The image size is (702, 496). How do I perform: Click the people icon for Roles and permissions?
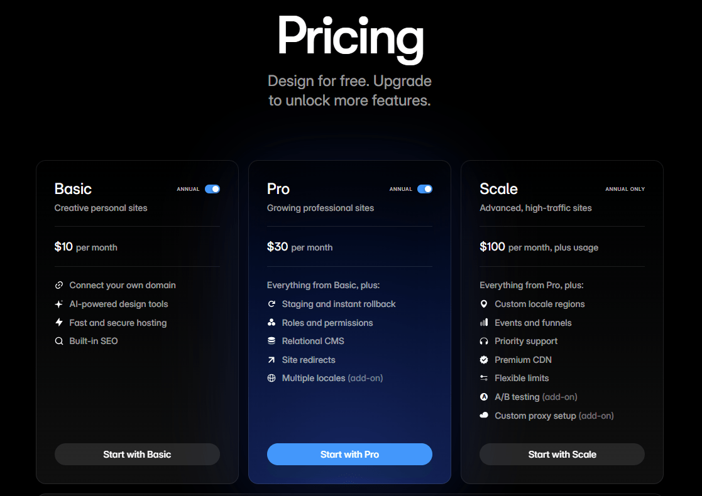(x=271, y=323)
